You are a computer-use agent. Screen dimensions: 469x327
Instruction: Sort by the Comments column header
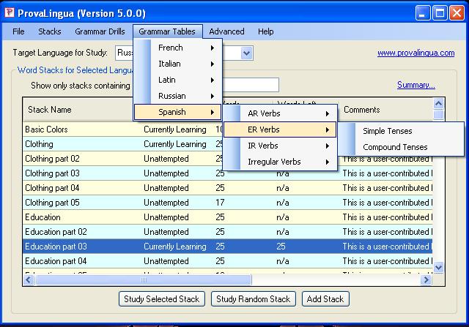387,110
